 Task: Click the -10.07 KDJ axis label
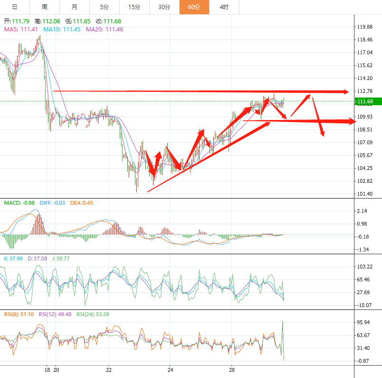[x=364, y=305]
